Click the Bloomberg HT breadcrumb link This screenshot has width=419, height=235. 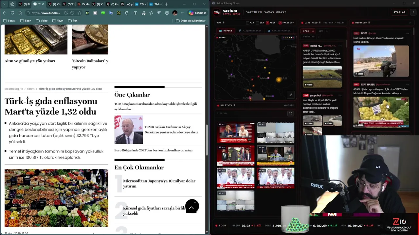(x=14, y=89)
